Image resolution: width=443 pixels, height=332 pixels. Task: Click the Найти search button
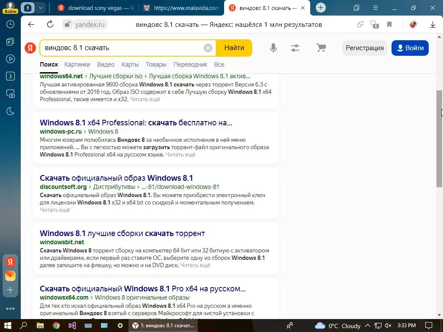(x=234, y=48)
